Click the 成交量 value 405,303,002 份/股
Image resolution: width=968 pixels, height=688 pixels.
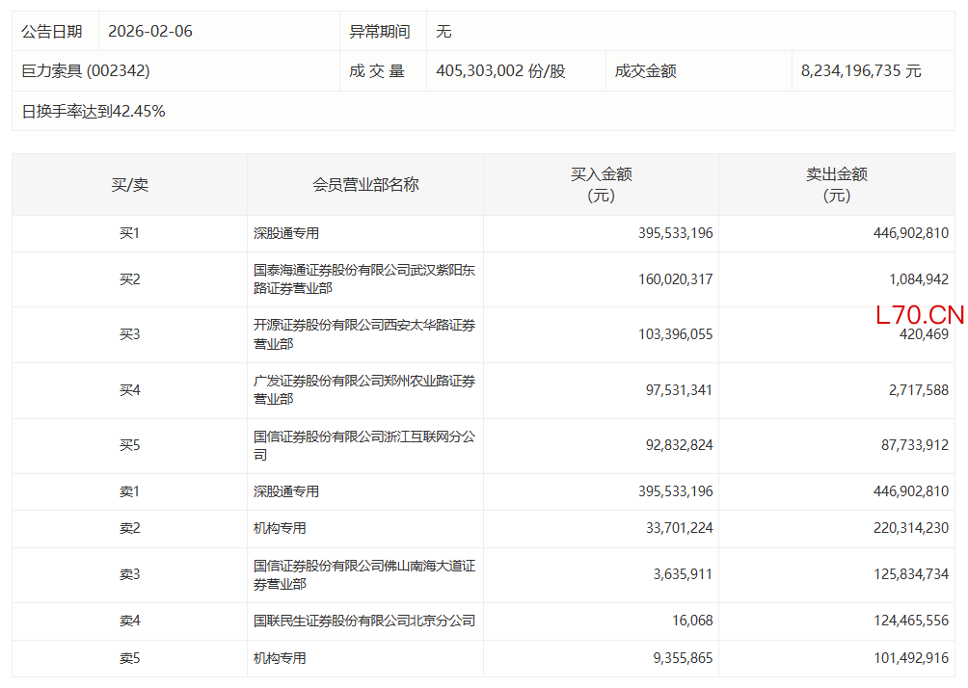tap(500, 71)
